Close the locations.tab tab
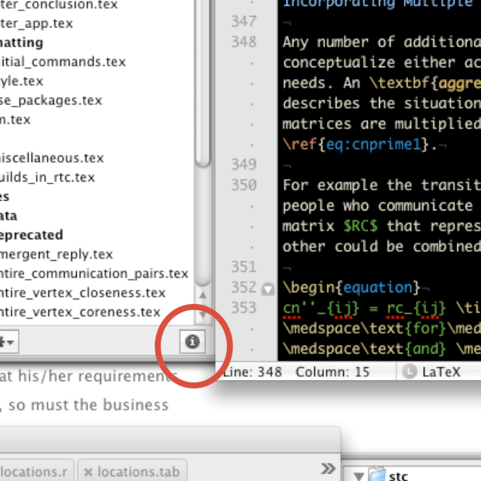 click(x=88, y=472)
